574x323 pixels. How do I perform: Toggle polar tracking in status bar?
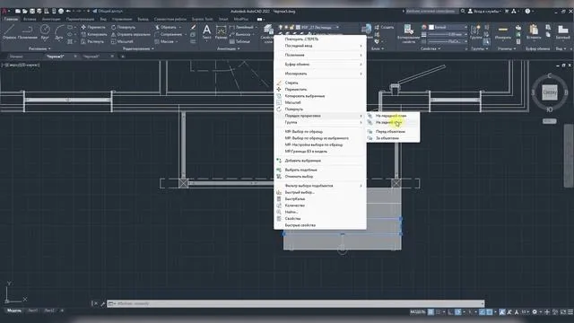pos(458,312)
